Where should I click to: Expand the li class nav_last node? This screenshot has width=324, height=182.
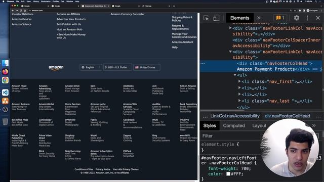coord(239,101)
